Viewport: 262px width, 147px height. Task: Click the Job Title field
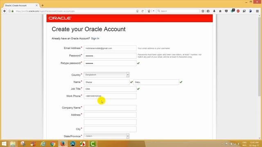[x=110, y=89]
